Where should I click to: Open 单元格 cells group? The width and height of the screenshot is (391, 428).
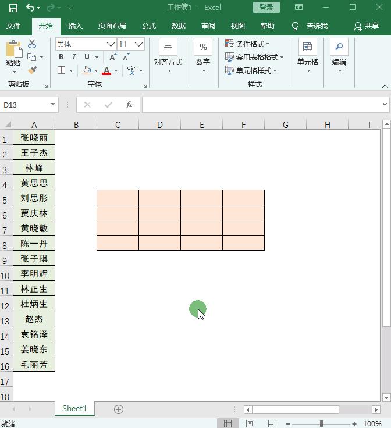tap(307, 56)
